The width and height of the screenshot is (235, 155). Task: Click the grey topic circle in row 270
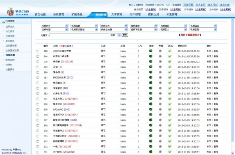tap(160, 62)
